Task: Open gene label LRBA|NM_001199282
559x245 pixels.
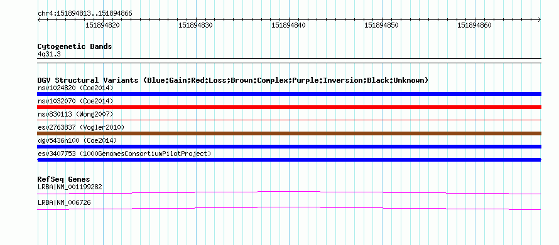Action: click(x=70, y=187)
